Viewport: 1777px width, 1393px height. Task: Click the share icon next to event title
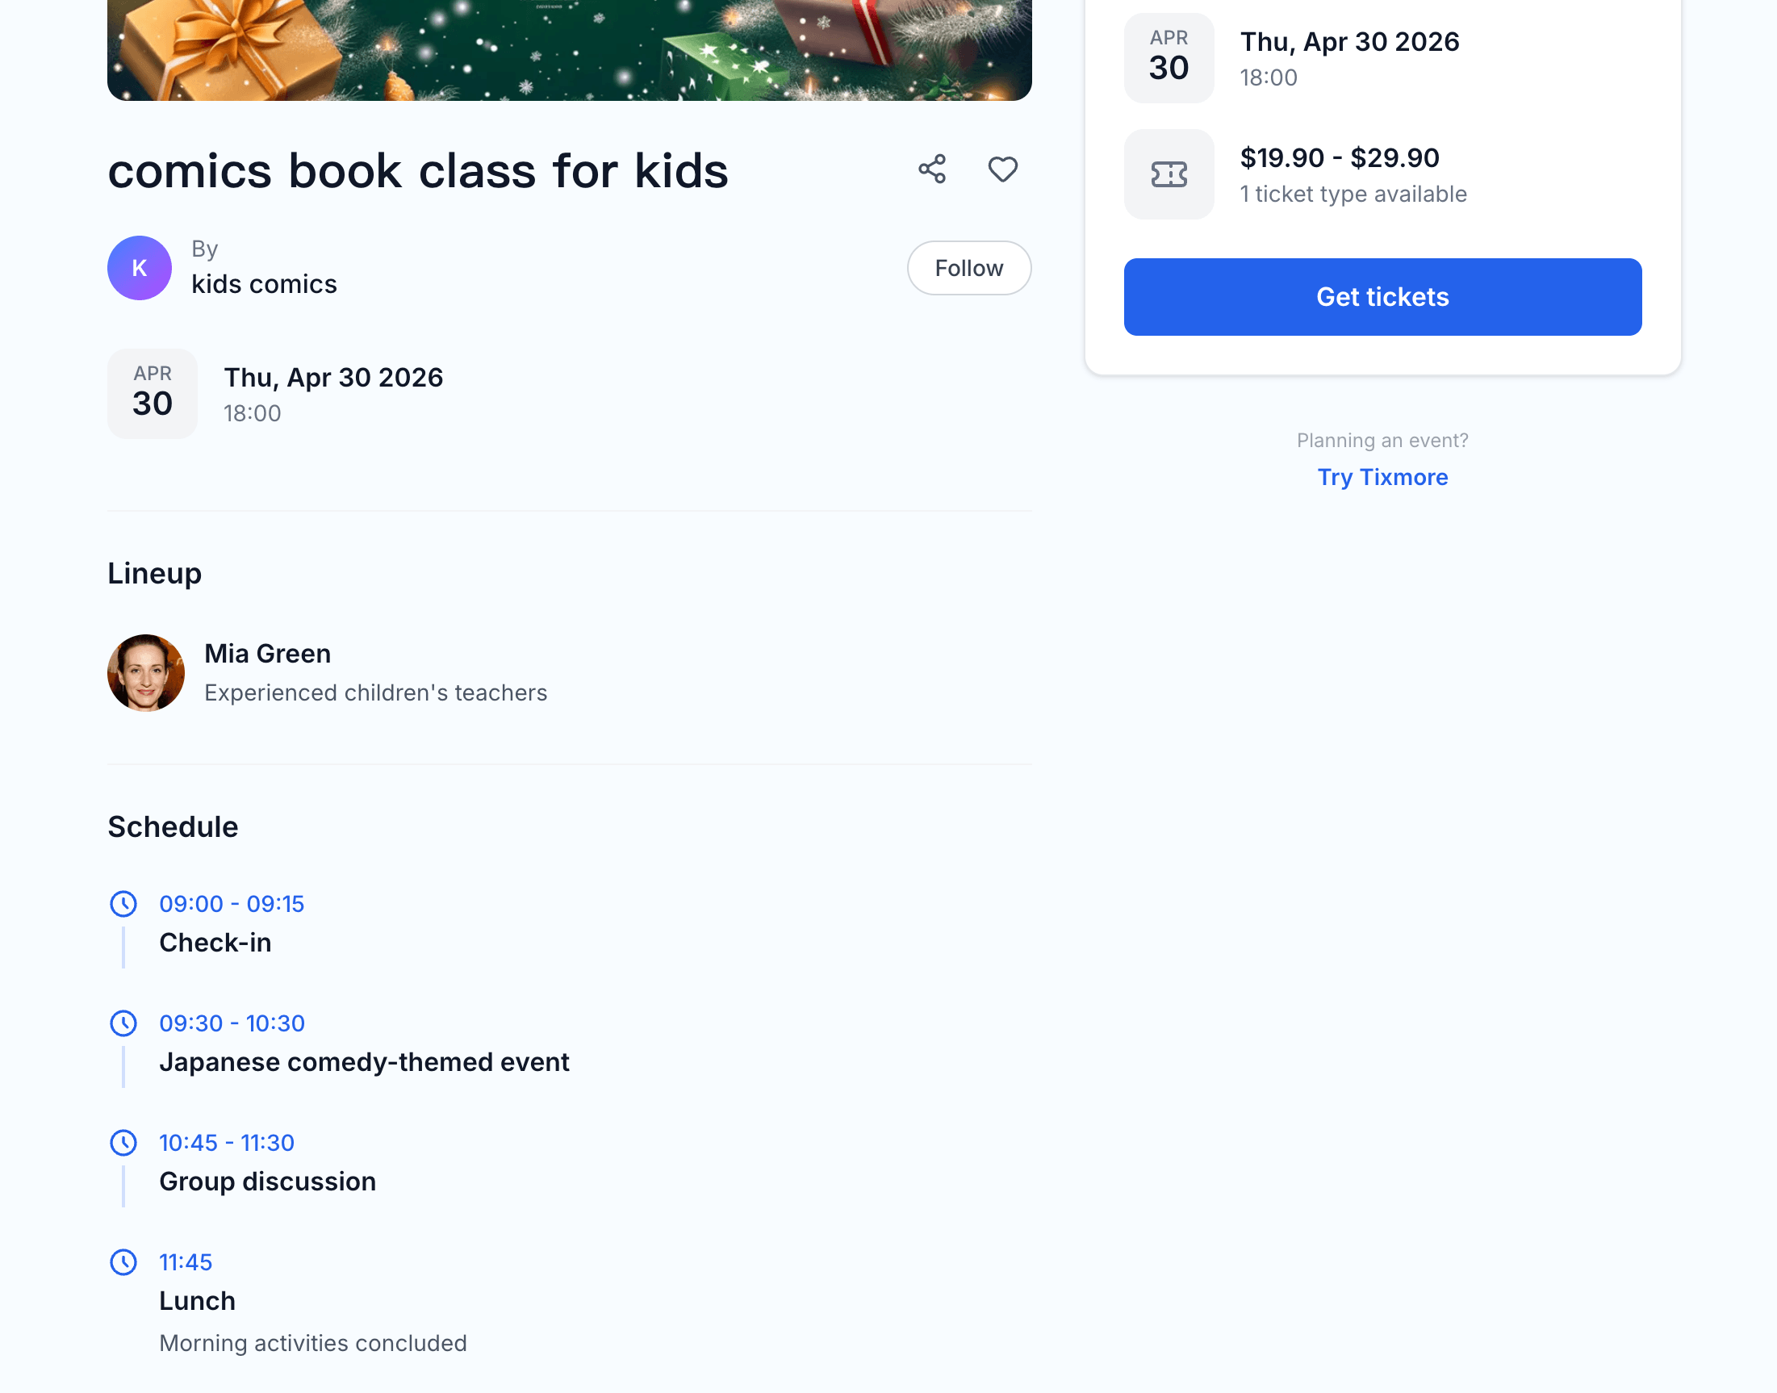tap(932, 169)
